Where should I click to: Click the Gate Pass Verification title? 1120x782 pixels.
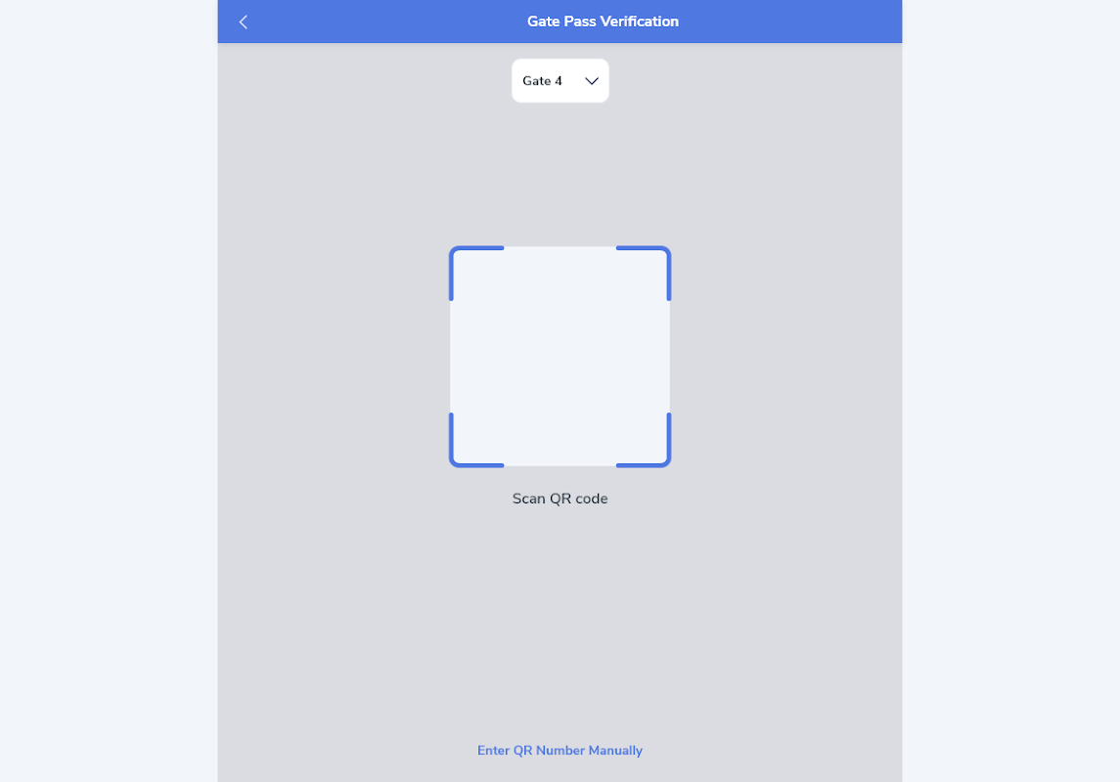(x=603, y=22)
